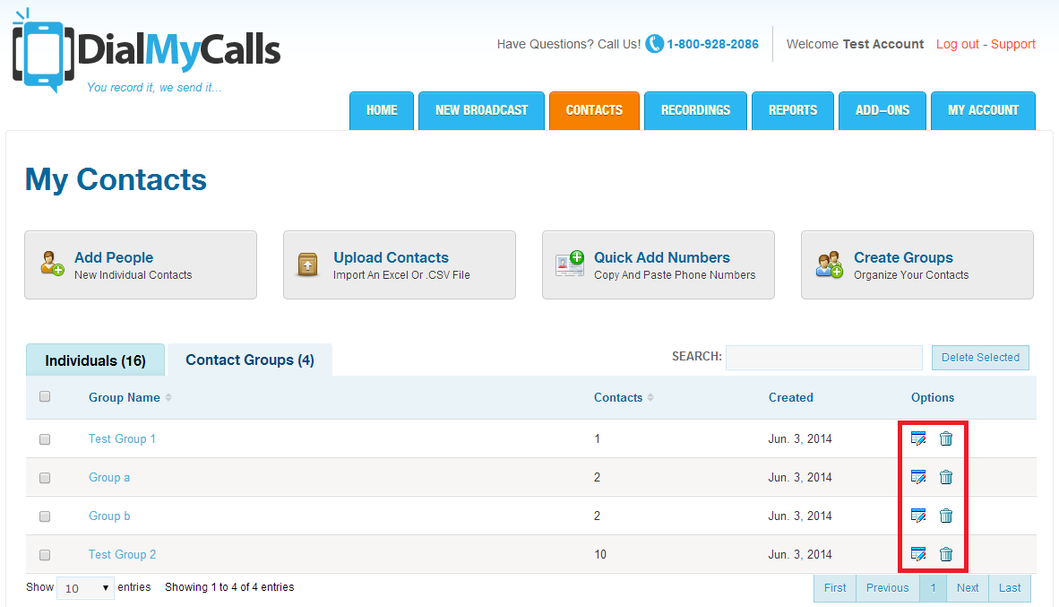This screenshot has width=1059, height=607.
Task: Open the Group b link
Action: (x=109, y=516)
